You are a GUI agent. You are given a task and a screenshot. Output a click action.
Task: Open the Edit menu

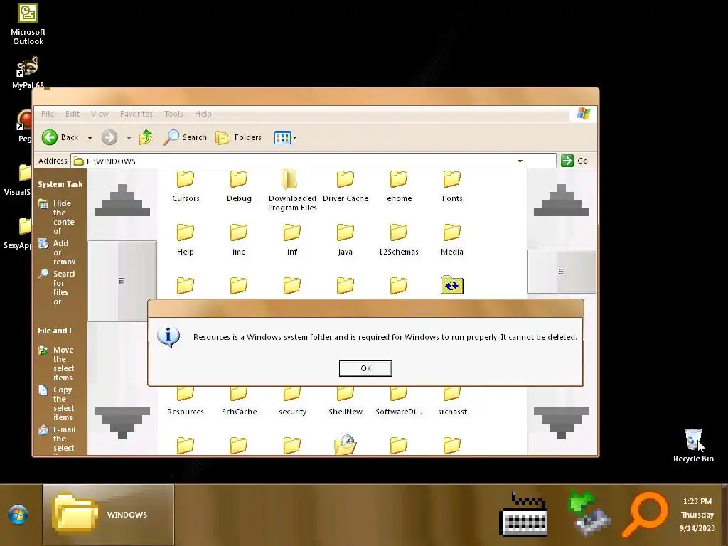point(72,114)
